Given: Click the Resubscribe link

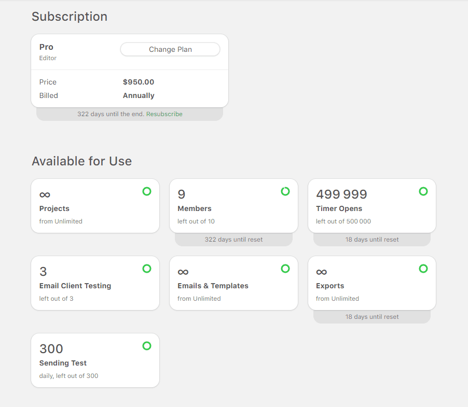Looking at the screenshot, I should click(x=164, y=114).
